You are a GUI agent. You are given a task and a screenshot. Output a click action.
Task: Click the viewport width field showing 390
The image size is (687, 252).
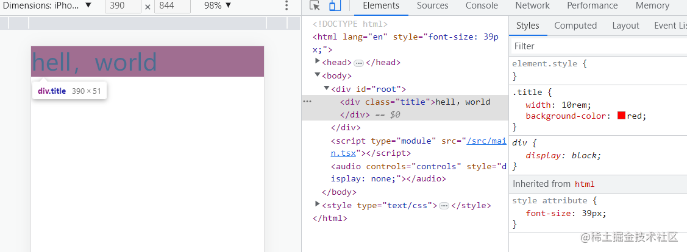[123, 6]
